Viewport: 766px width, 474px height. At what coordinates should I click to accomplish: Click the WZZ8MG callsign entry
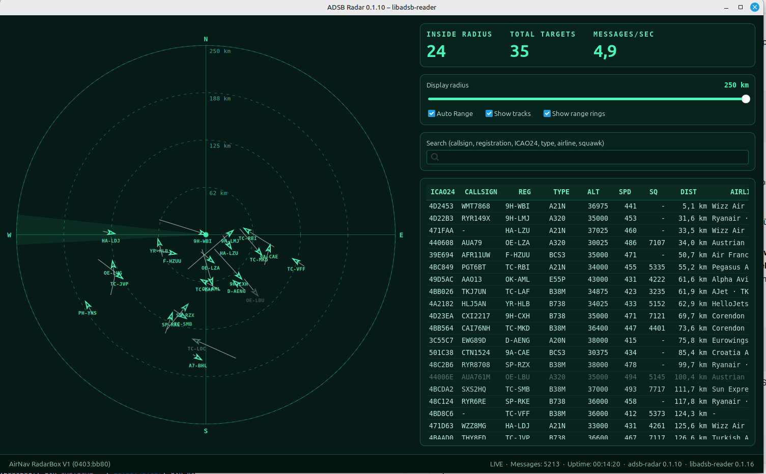[x=474, y=426]
